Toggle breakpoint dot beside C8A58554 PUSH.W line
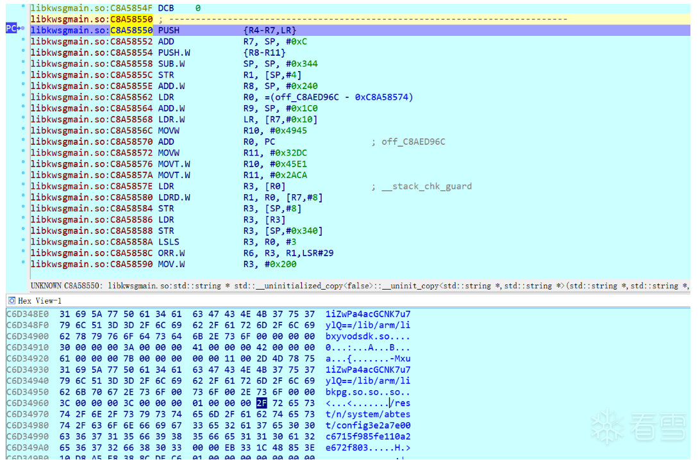The image size is (700, 460). 23,51
